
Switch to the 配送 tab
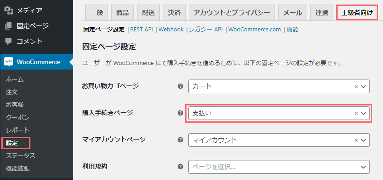(x=148, y=13)
